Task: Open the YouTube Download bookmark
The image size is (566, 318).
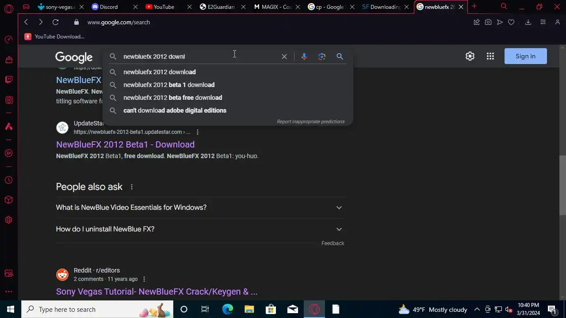Action: (54, 37)
